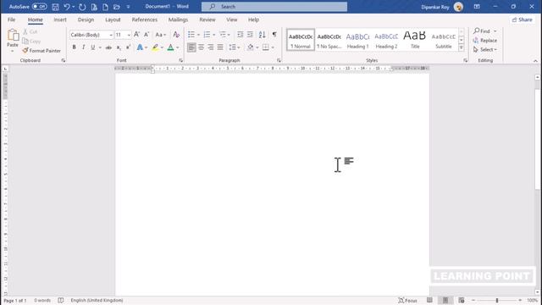Click the Replace button
542x305 pixels.
click(485, 41)
